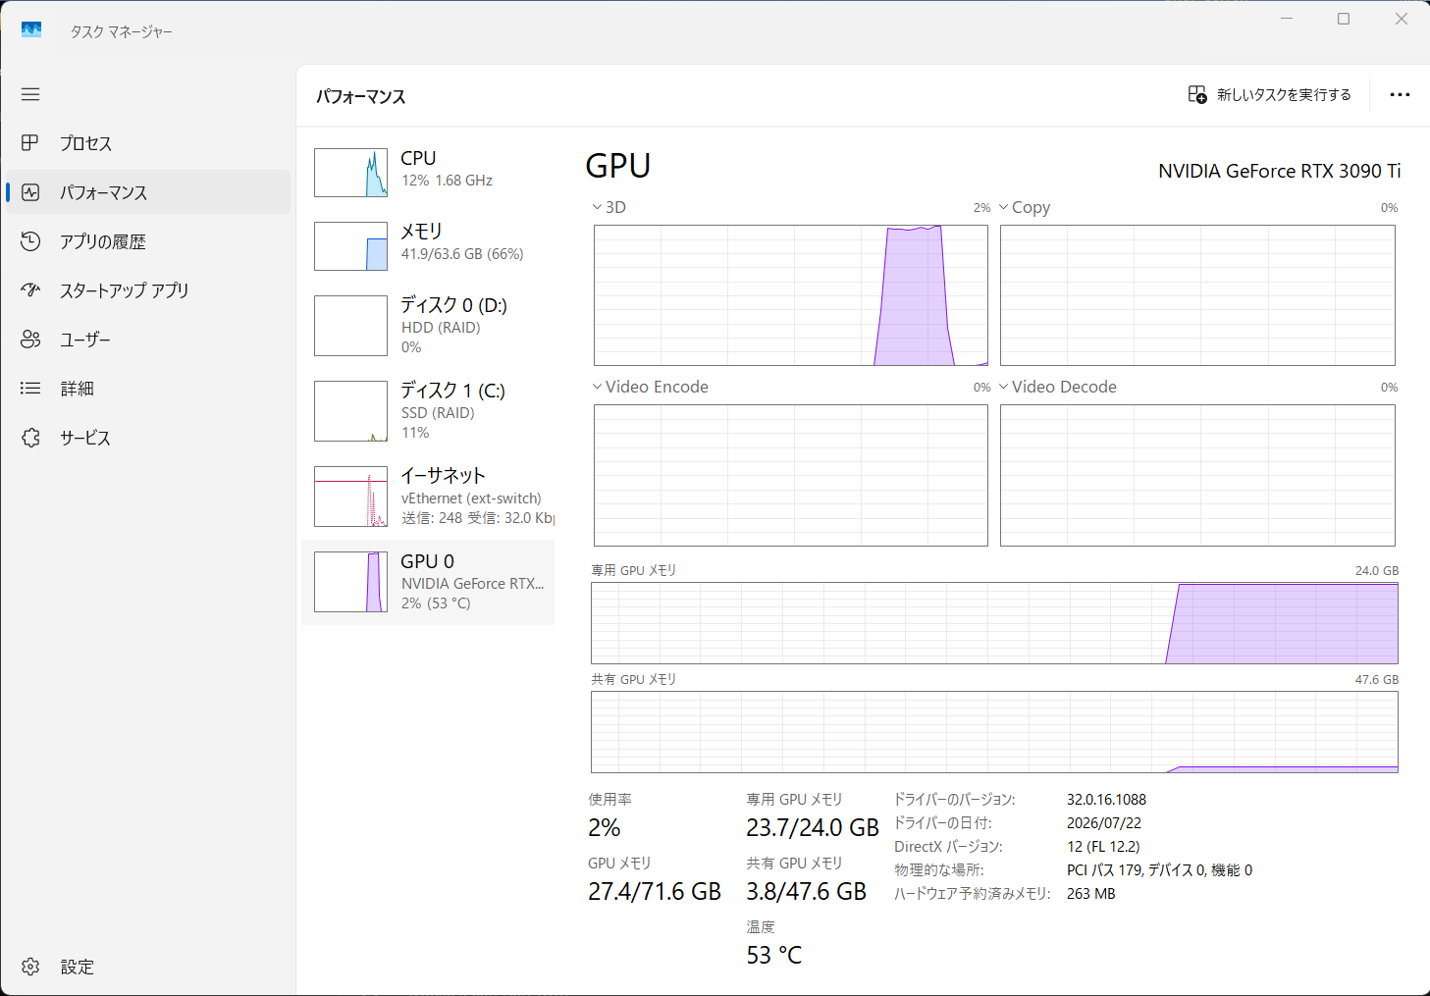This screenshot has height=996, width=1430.
Task: Switch to the ユーザー page
Action: pyautogui.click(x=148, y=340)
